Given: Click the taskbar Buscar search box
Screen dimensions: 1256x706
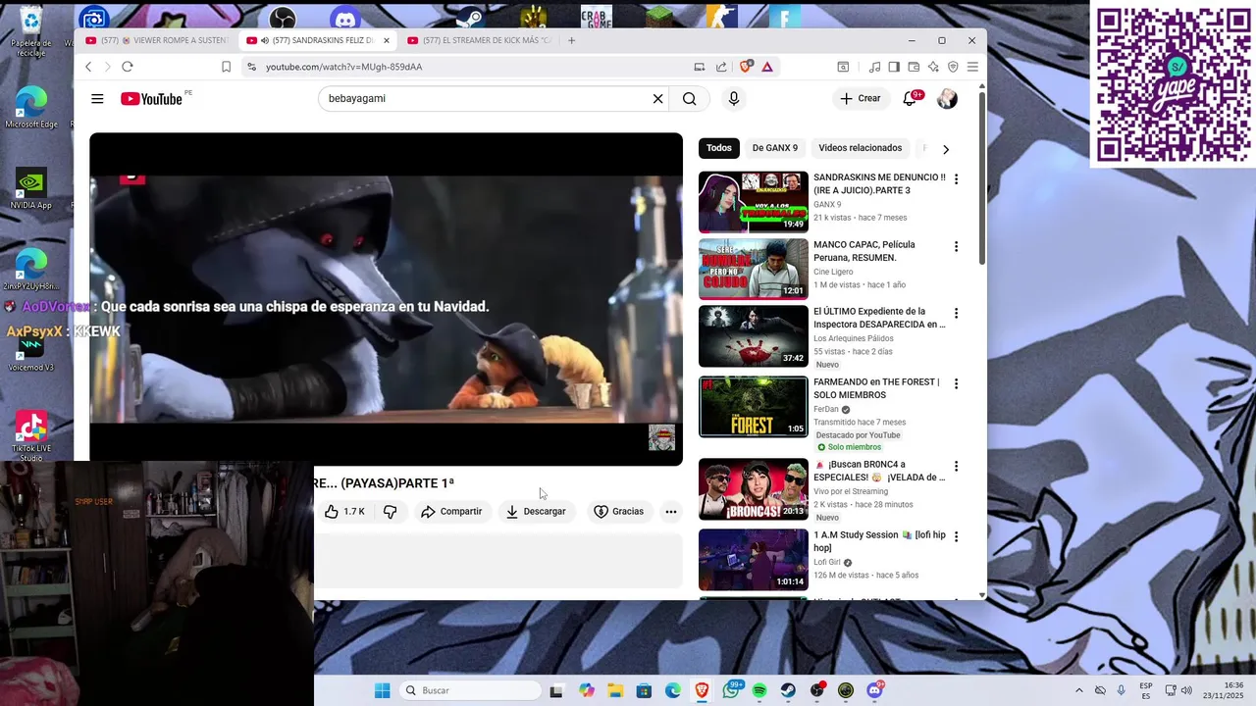Looking at the screenshot, I should pos(471,690).
